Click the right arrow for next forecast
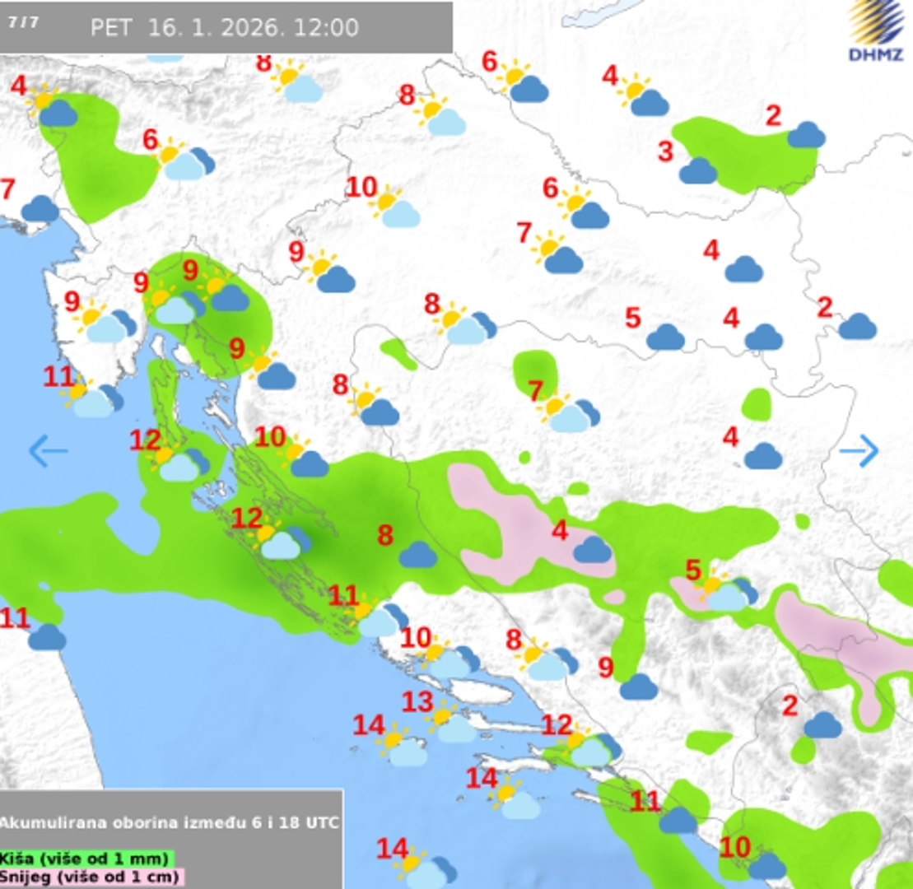Viewport: 913px width, 889px height. tap(859, 451)
